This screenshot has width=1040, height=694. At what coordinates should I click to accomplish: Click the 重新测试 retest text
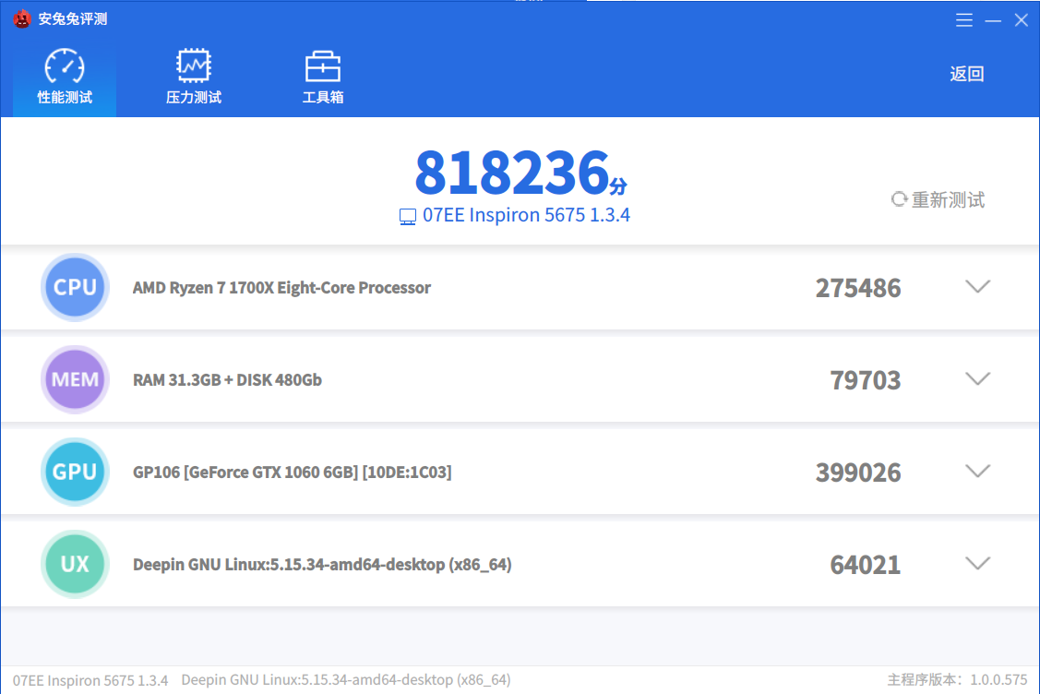(x=947, y=198)
